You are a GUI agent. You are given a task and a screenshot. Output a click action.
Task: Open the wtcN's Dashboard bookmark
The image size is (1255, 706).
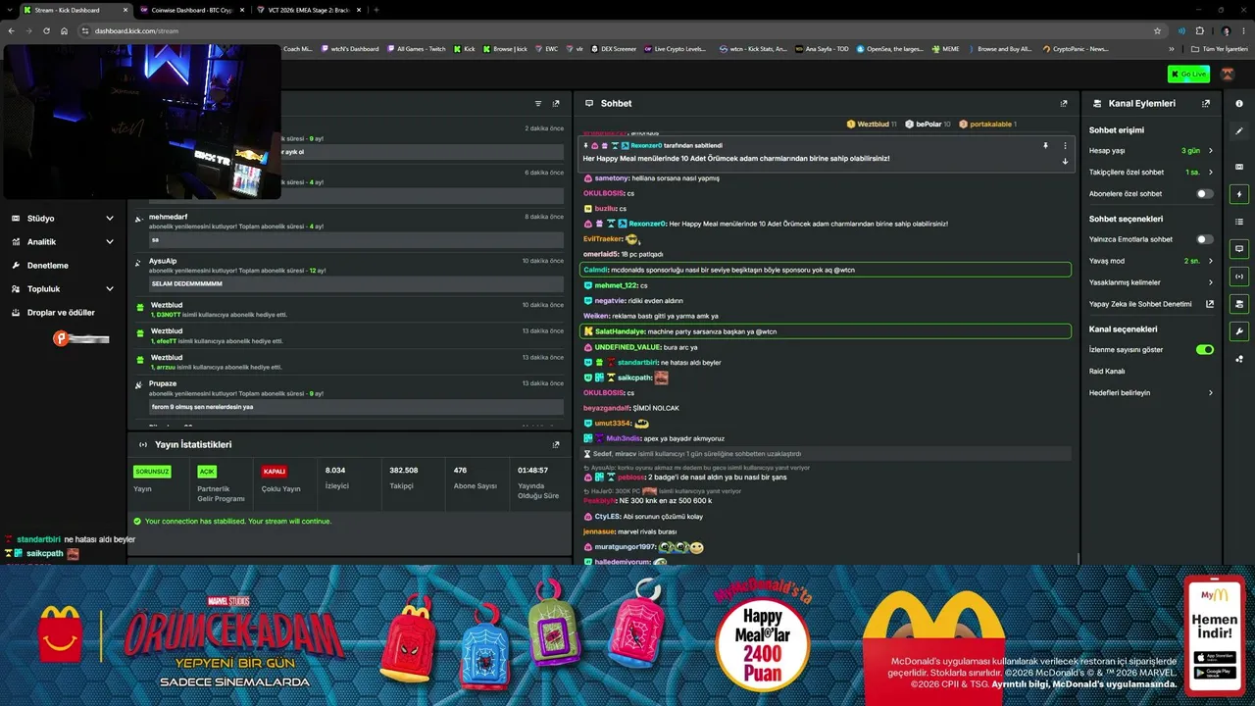[350, 48]
